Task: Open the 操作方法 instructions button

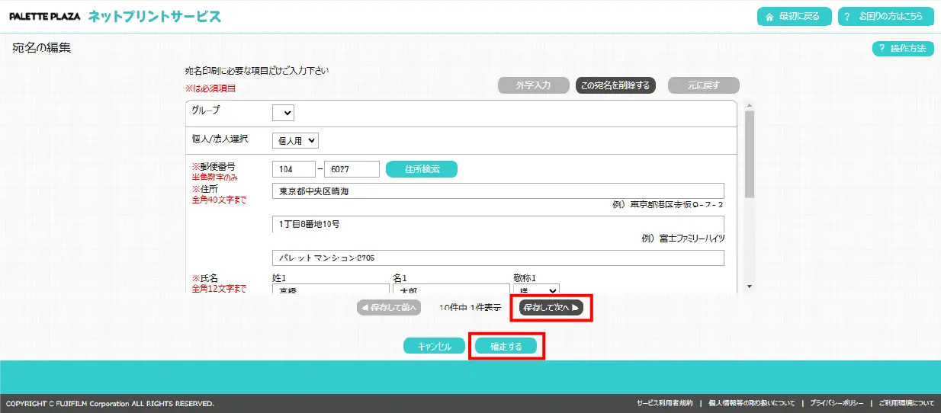Action: point(903,49)
